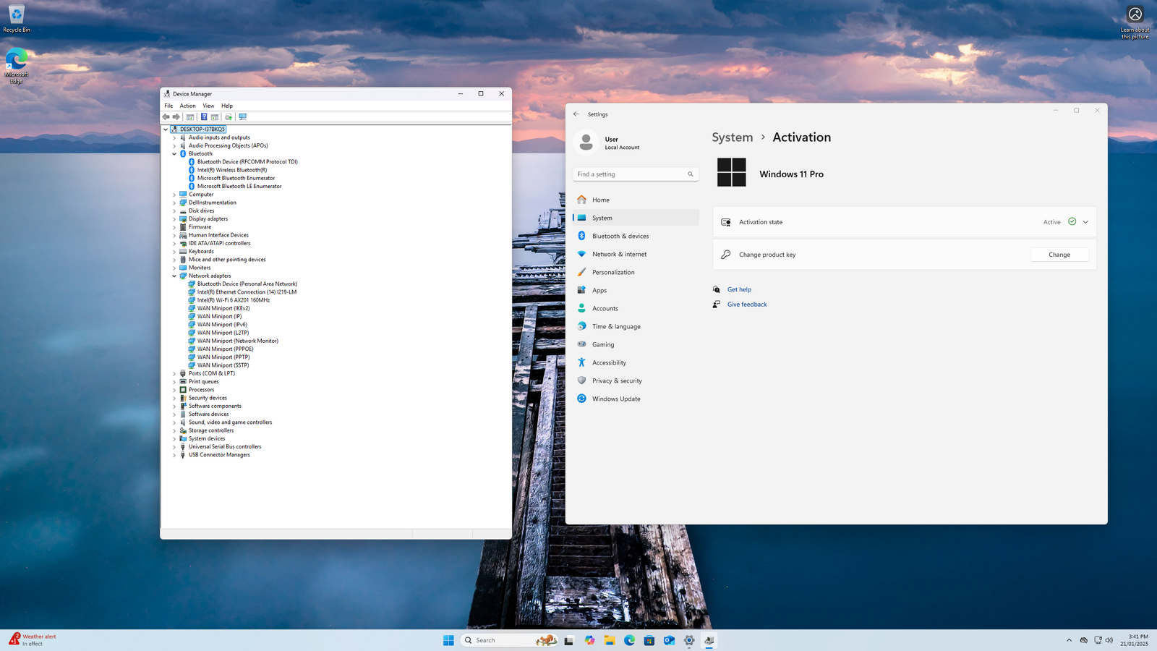
Task: Click the blue Help icon in Device Manager toolbar
Action: (x=204, y=116)
